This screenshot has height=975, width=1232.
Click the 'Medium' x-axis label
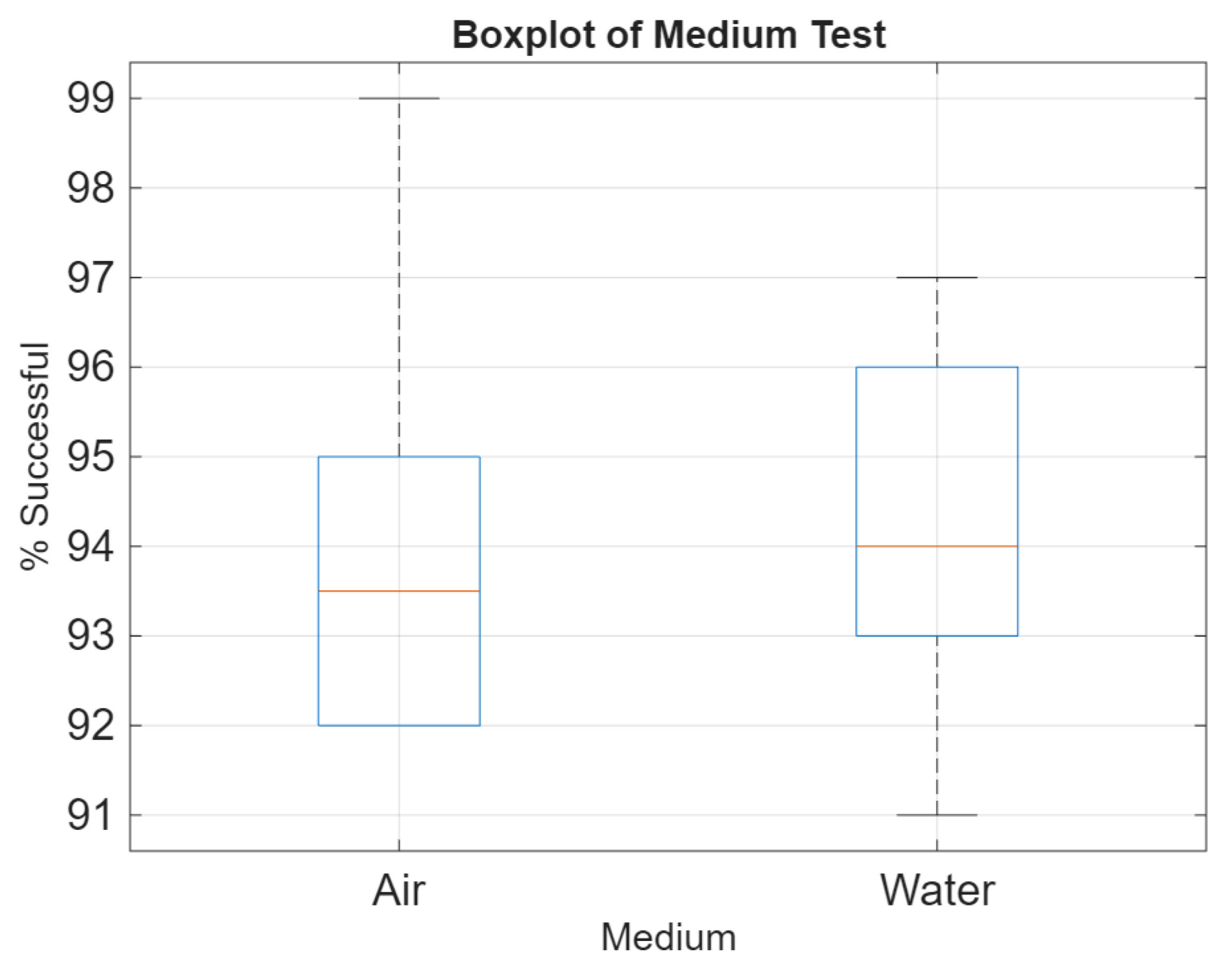[668, 938]
